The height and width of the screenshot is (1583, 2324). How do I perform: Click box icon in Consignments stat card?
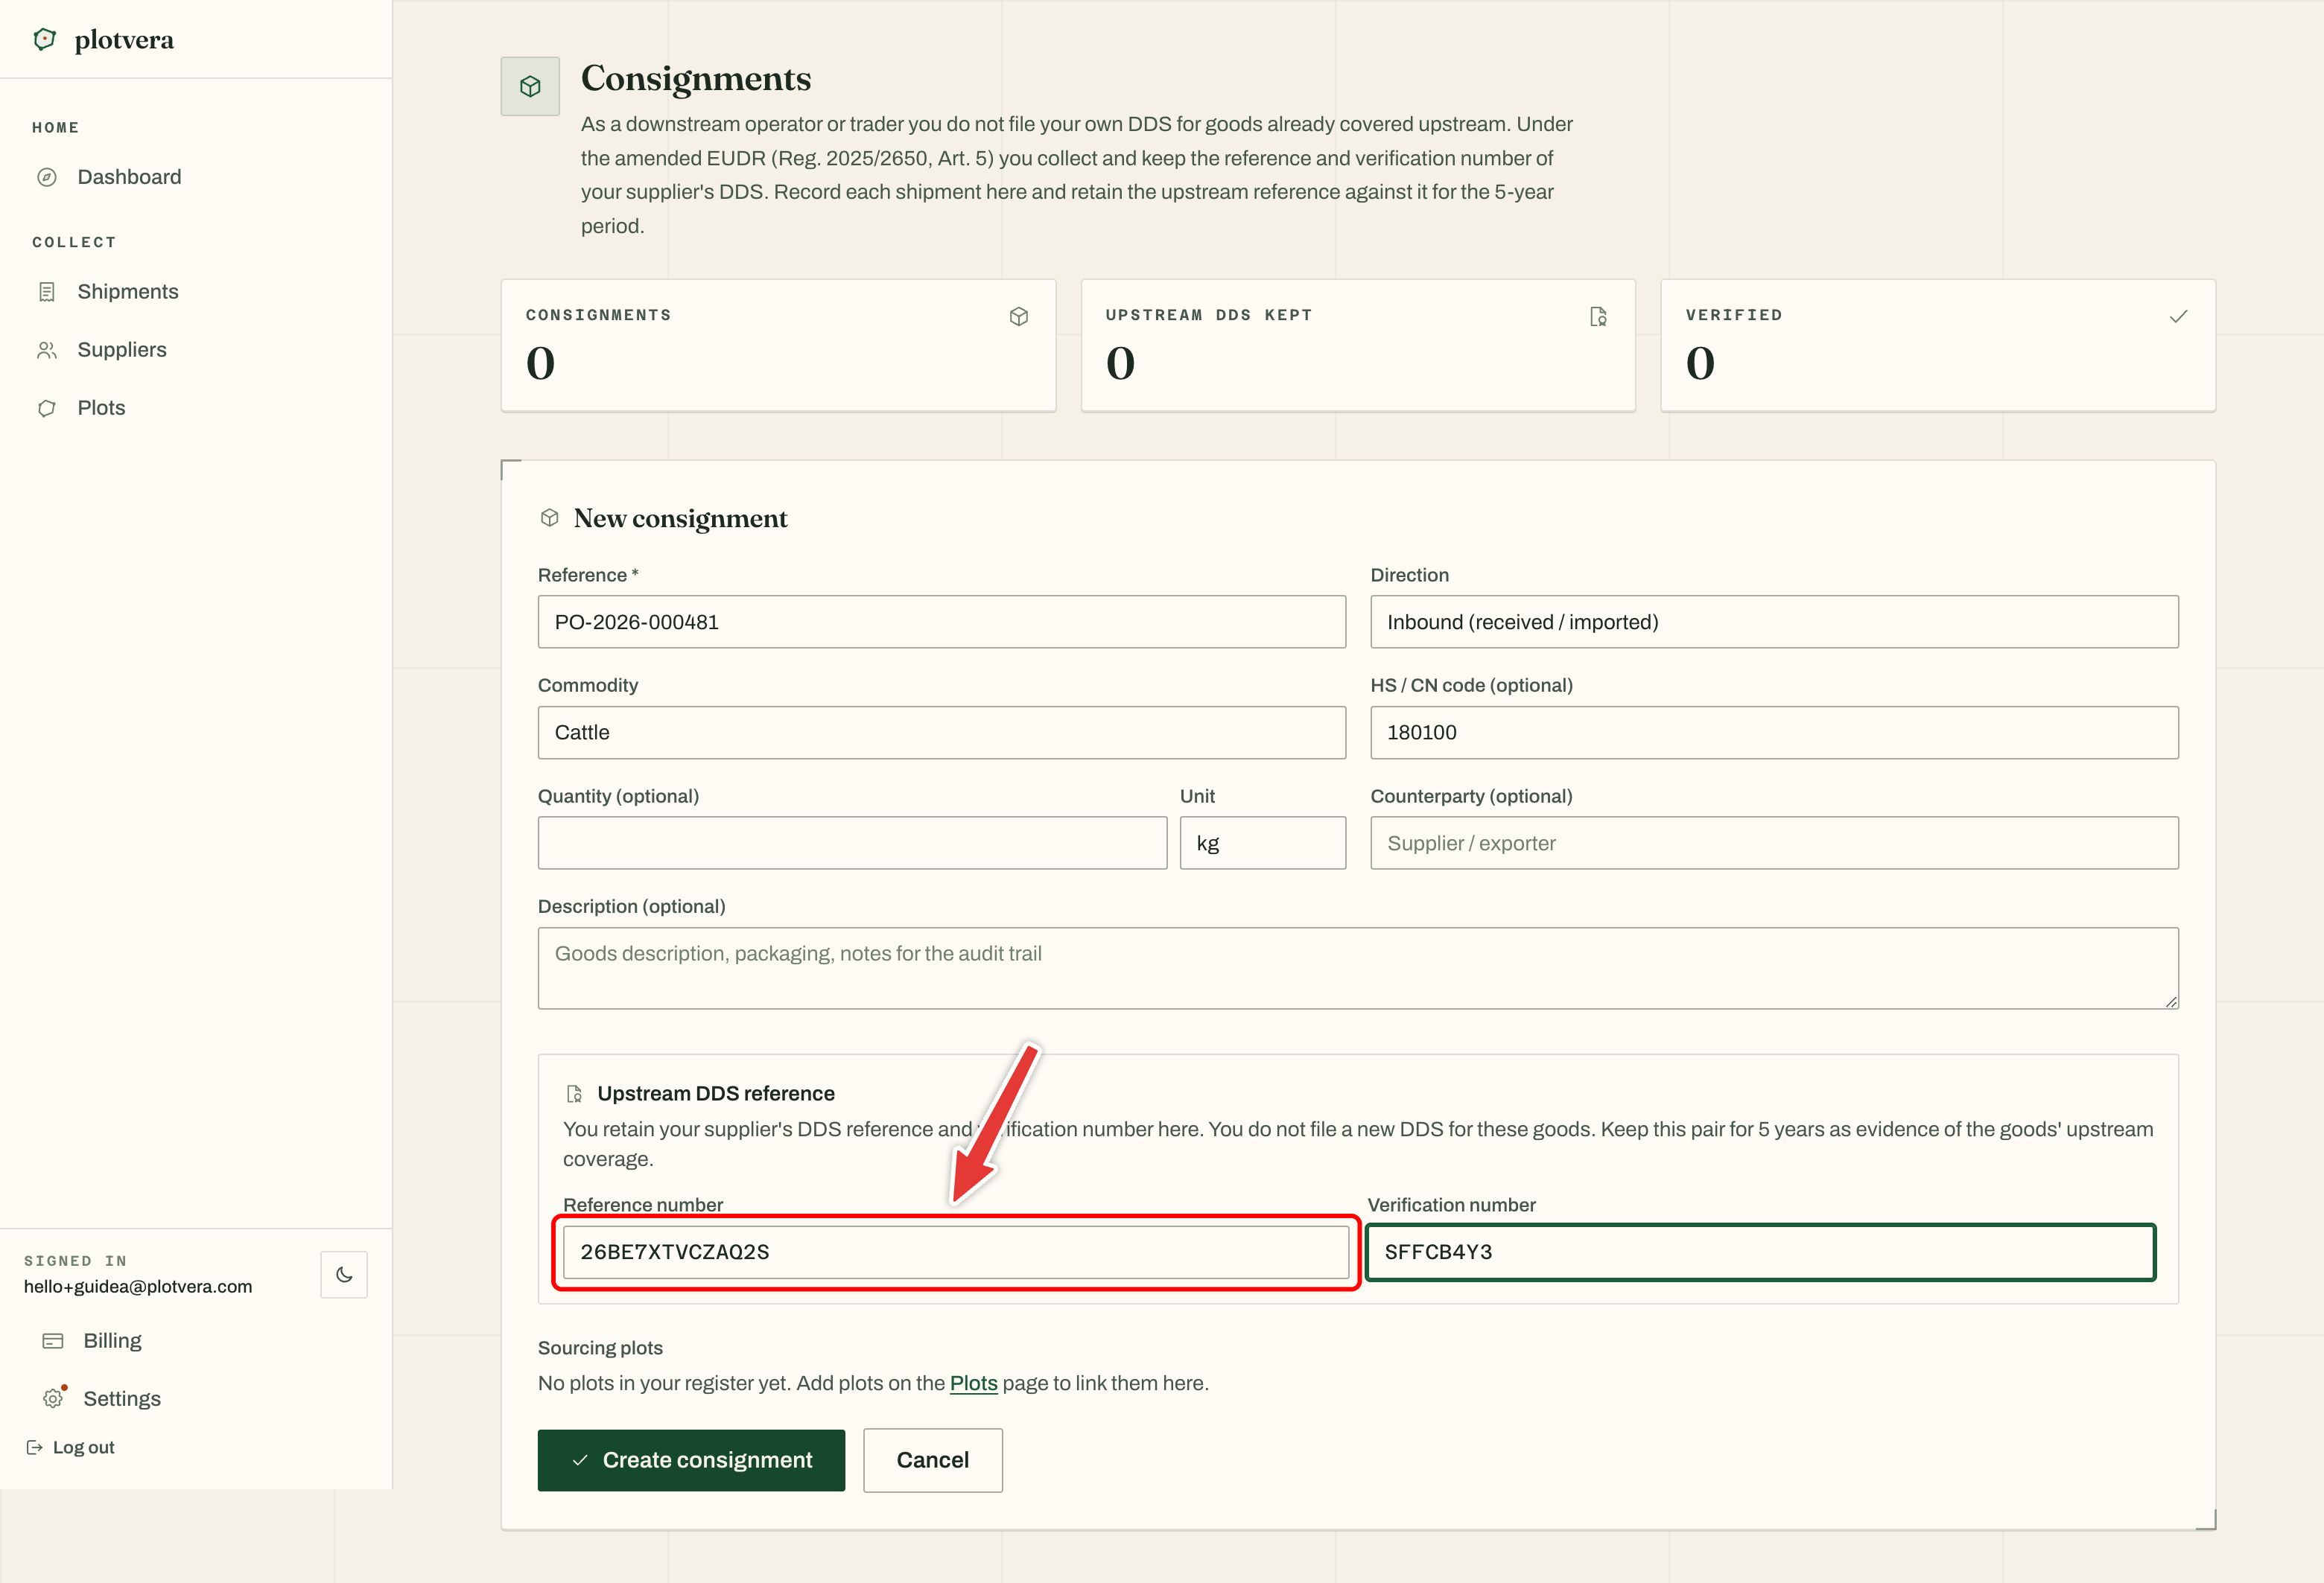tap(1019, 316)
